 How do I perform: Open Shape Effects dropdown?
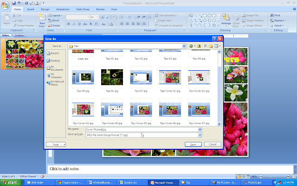[253, 26]
